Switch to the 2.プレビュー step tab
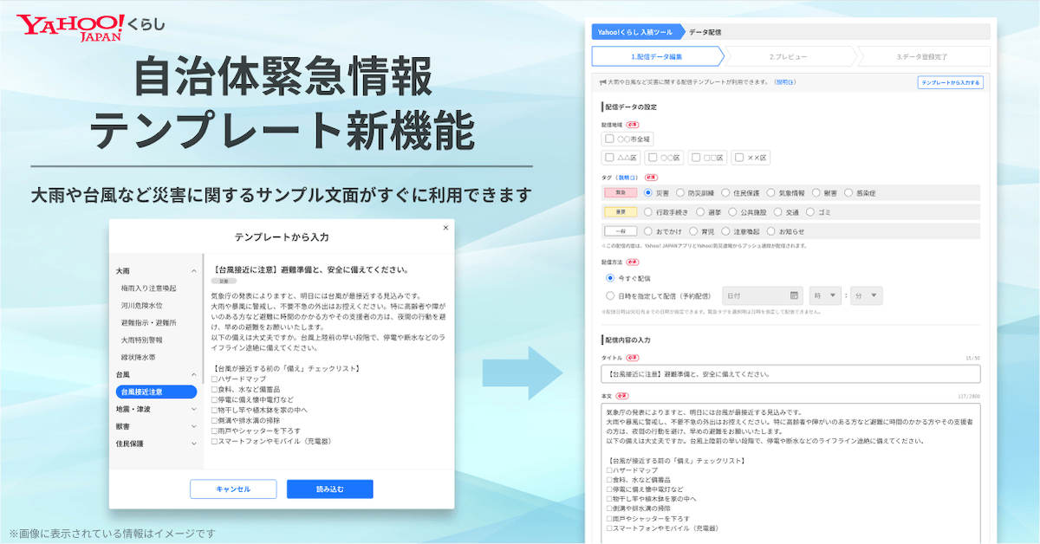This screenshot has height=544, width=1040. pyautogui.click(x=790, y=55)
